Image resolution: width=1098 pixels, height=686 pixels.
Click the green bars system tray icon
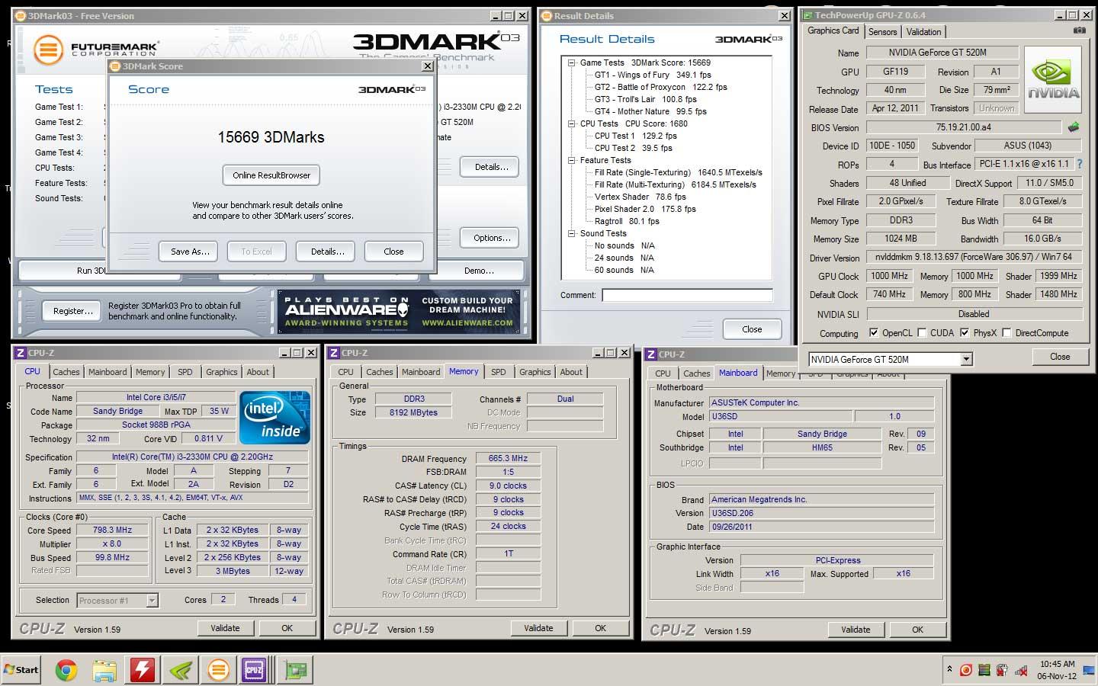tap(984, 670)
